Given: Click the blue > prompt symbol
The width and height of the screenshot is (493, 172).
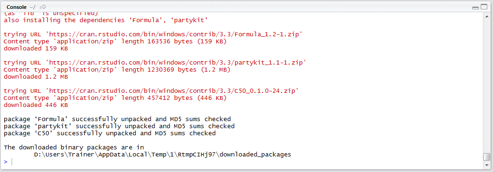Looking at the screenshot, I should (x=5, y=162).
